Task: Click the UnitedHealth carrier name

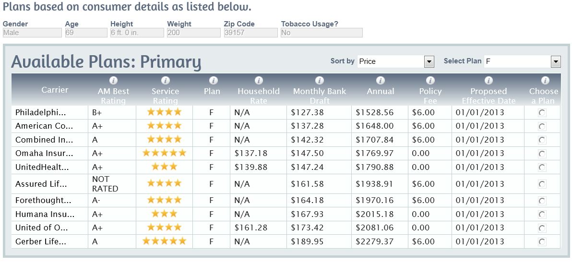Action: (42, 168)
